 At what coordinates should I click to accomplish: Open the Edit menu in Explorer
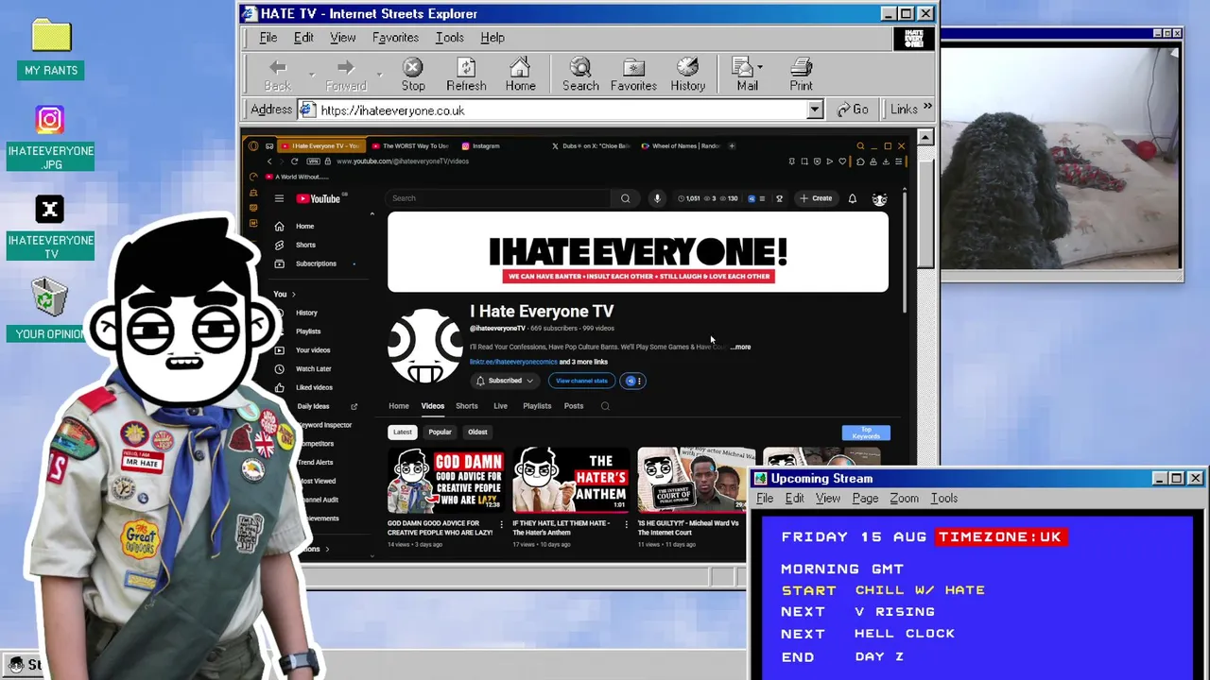point(303,38)
